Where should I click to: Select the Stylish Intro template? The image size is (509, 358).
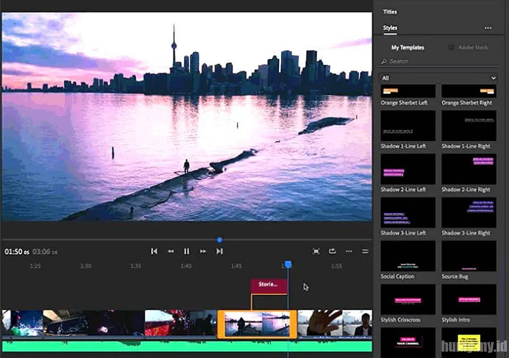point(469,300)
